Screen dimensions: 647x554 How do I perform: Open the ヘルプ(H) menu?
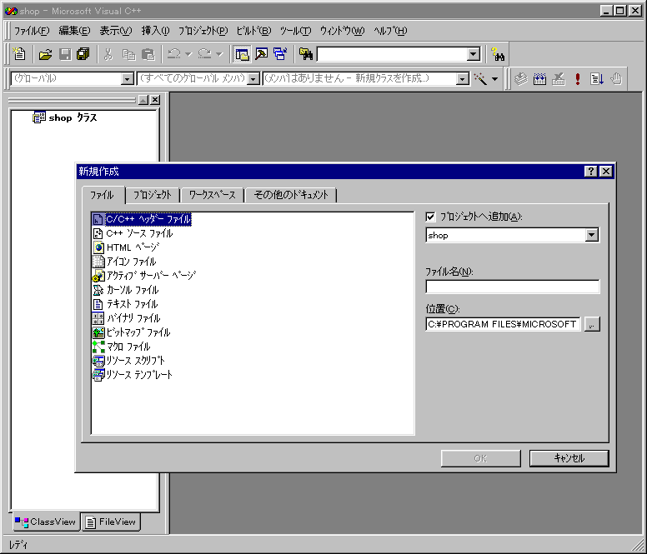click(x=390, y=31)
